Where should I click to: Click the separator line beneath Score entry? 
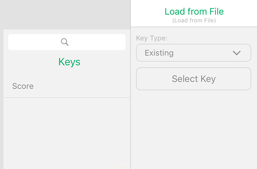click(67, 97)
